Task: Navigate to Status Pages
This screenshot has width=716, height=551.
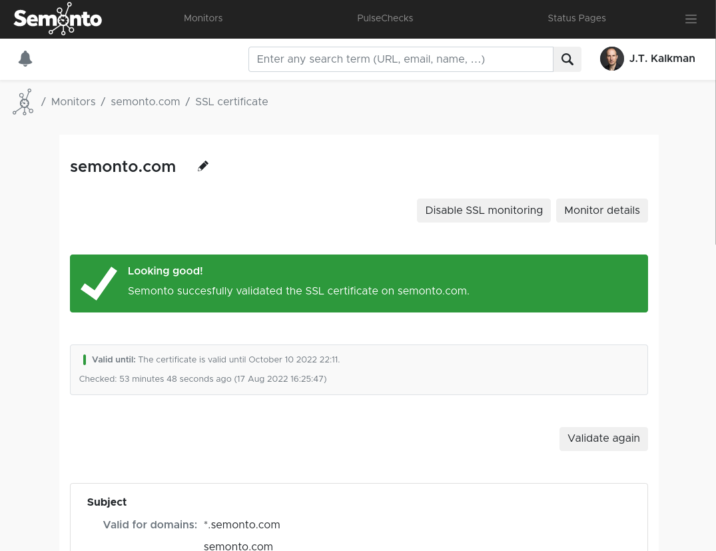Action: pyautogui.click(x=577, y=19)
